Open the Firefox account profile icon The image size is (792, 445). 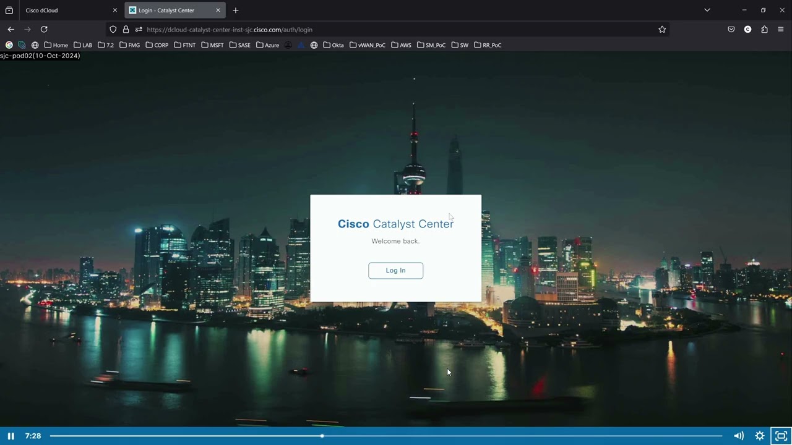(747, 29)
